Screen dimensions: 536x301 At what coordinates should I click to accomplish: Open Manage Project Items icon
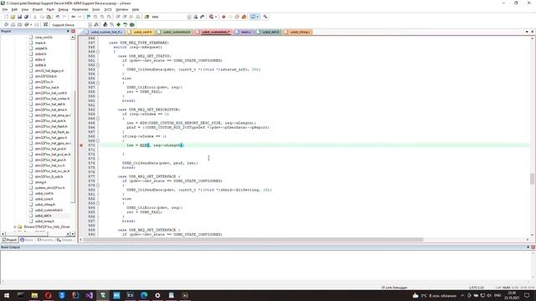(x=106, y=24)
